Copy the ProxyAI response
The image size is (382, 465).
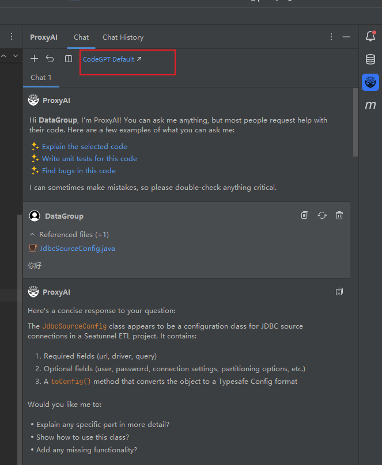coord(339,292)
